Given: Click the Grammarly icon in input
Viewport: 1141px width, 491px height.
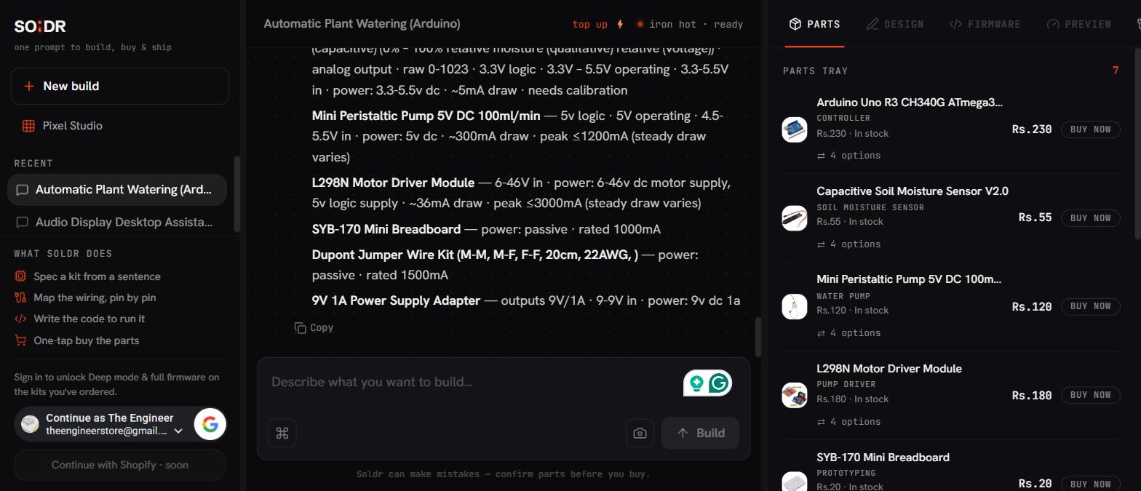Looking at the screenshot, I should tap(719, 383).
